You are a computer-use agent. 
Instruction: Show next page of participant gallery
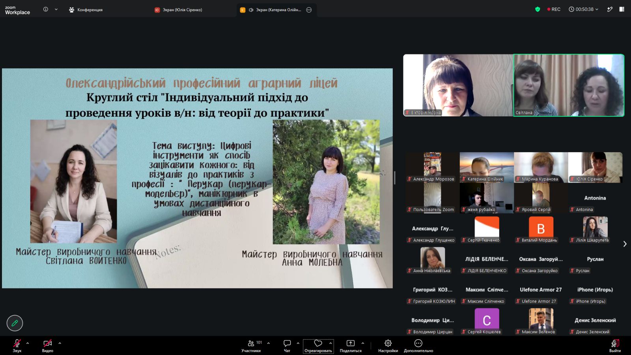[625, 244]
